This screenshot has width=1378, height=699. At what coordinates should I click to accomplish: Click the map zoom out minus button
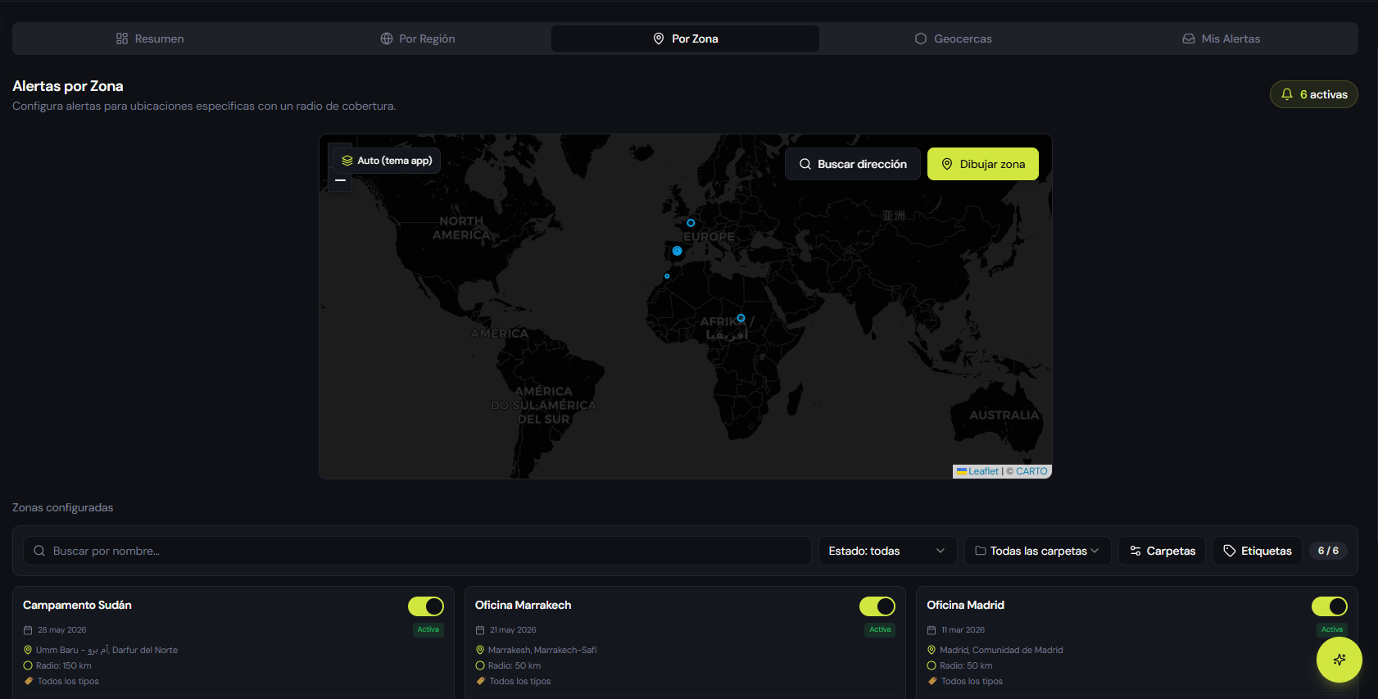340,180
